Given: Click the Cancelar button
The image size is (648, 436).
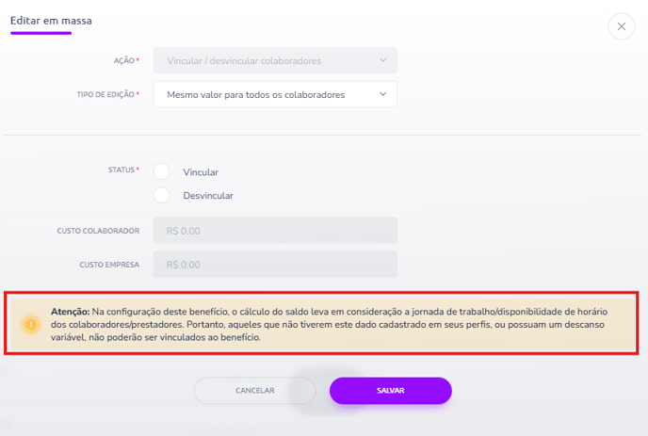Looking at the screenshot, I should pos(255,391).
